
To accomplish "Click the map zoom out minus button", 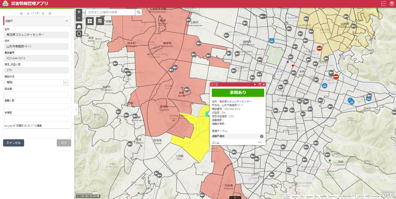I will coord(79,18).
